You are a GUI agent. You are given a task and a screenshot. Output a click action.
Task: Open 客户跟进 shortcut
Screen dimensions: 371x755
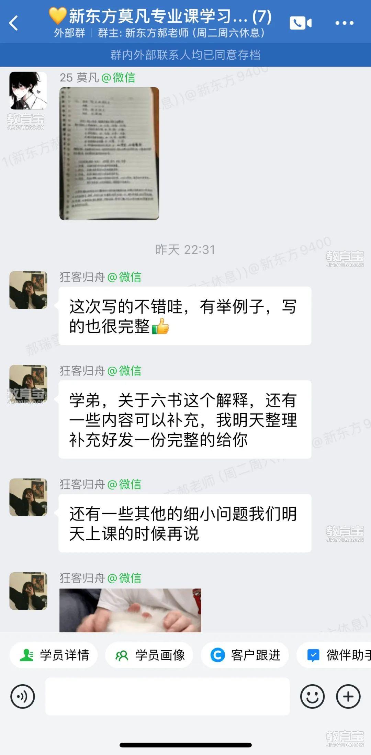pyautogui.click(x=245, y=655)
